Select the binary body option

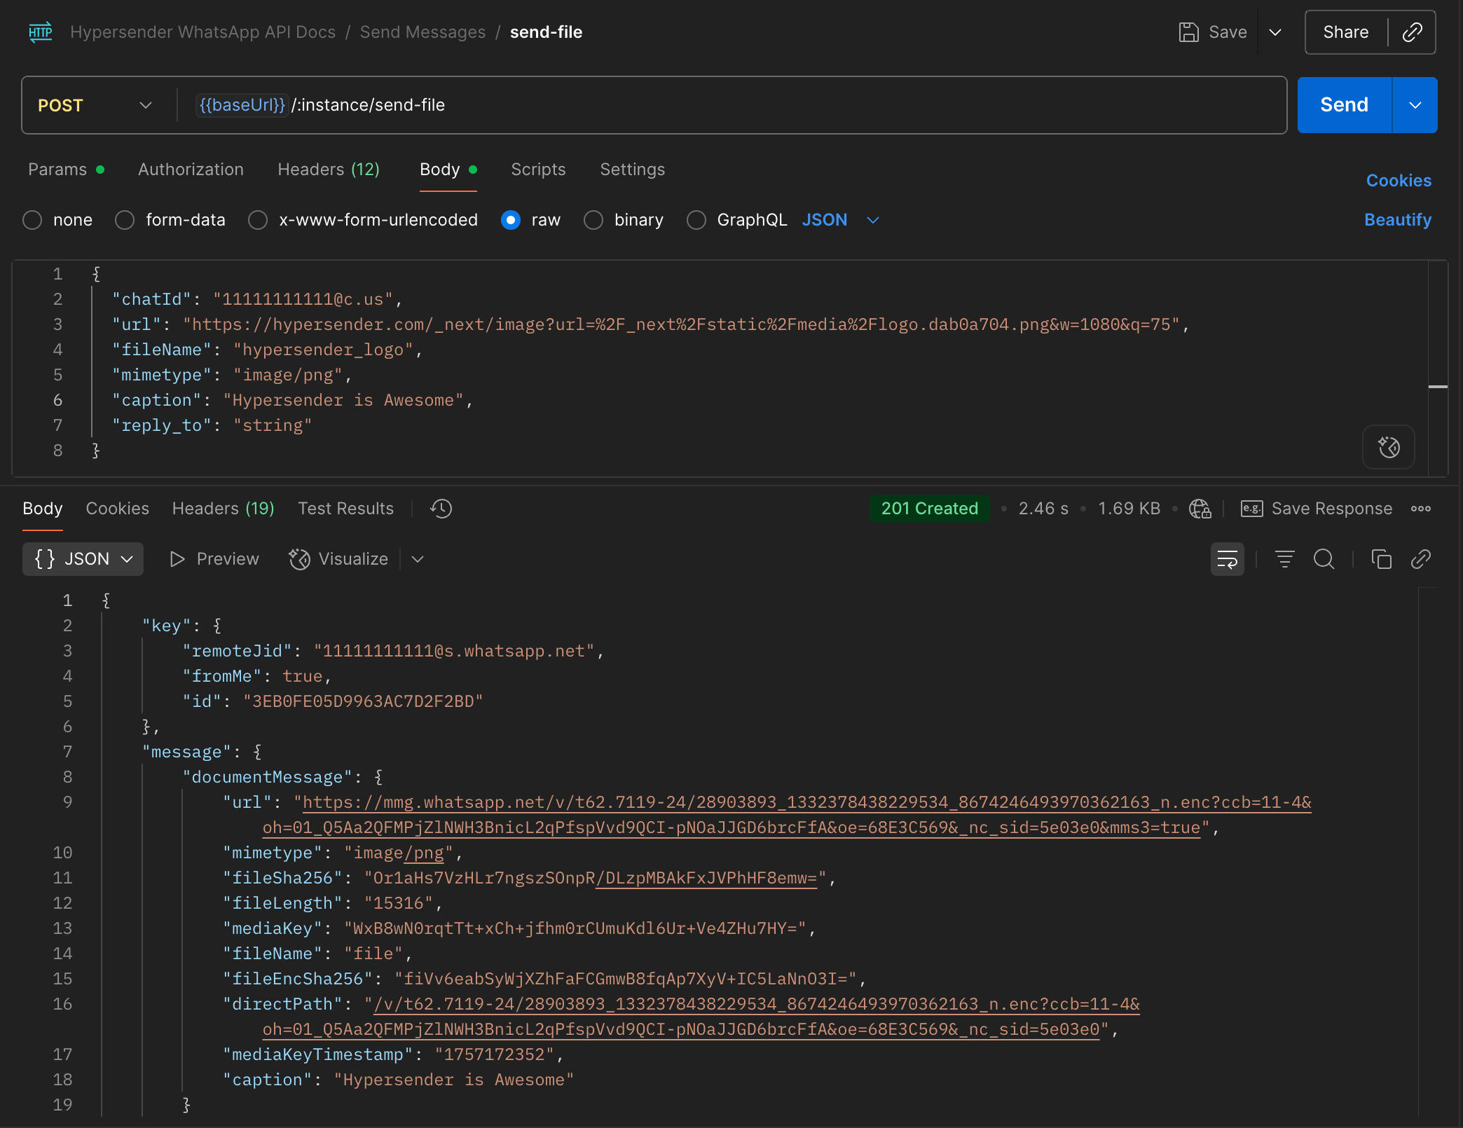593,220
